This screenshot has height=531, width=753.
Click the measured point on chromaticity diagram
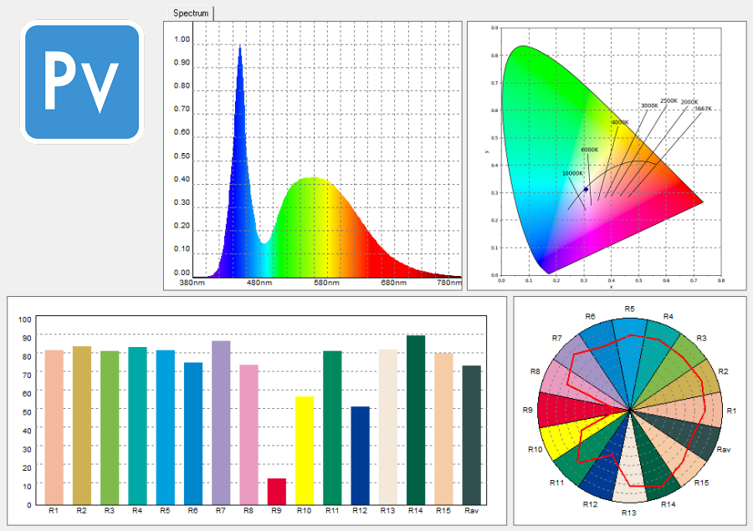[586, 190]
